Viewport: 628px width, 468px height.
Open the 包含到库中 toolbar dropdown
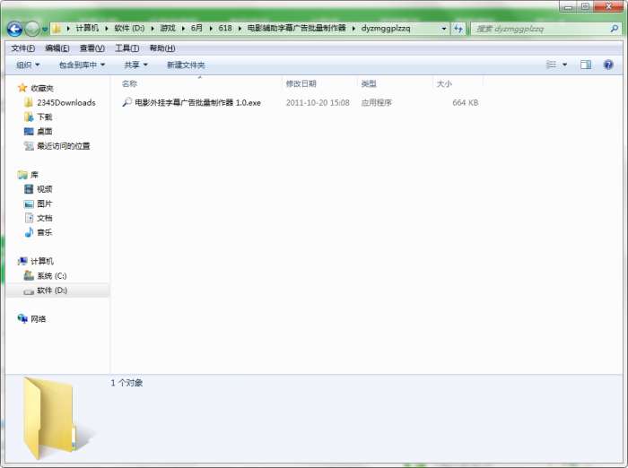(x=82, y=65)
